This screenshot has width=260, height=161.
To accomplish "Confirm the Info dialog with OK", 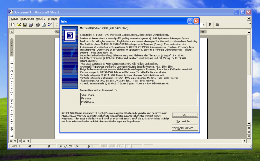I will pyautogui.click(x=185, y=114).
